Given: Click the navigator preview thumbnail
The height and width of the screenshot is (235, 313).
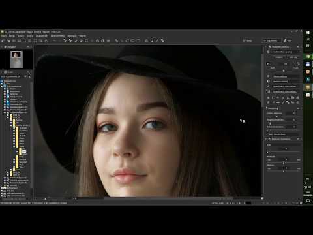Looking at the screenshot, I should 16,59.
